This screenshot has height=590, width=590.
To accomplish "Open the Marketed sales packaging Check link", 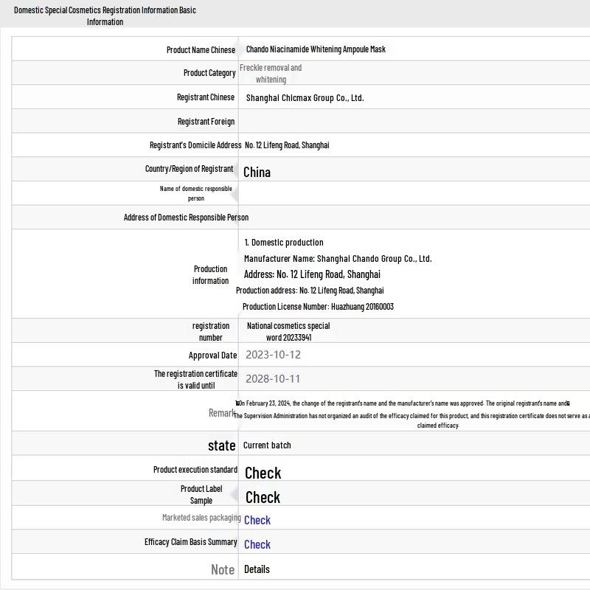I will point(257,520).
